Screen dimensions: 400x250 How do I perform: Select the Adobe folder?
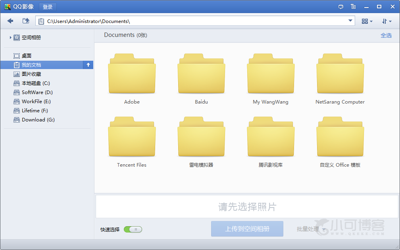pos(132,79)
